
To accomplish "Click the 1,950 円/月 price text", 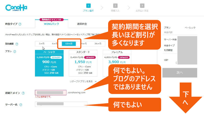I will [83, 62].
